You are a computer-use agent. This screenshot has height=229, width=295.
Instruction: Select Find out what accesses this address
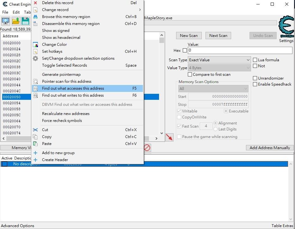(x=73, y=88)
